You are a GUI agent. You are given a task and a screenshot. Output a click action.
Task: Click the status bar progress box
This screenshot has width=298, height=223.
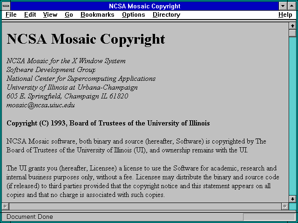(x=269, y=217)
